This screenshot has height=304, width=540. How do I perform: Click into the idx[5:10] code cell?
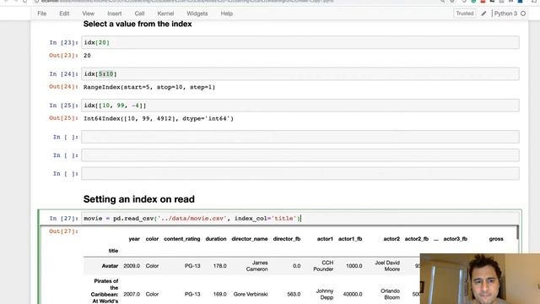point(300,73)
